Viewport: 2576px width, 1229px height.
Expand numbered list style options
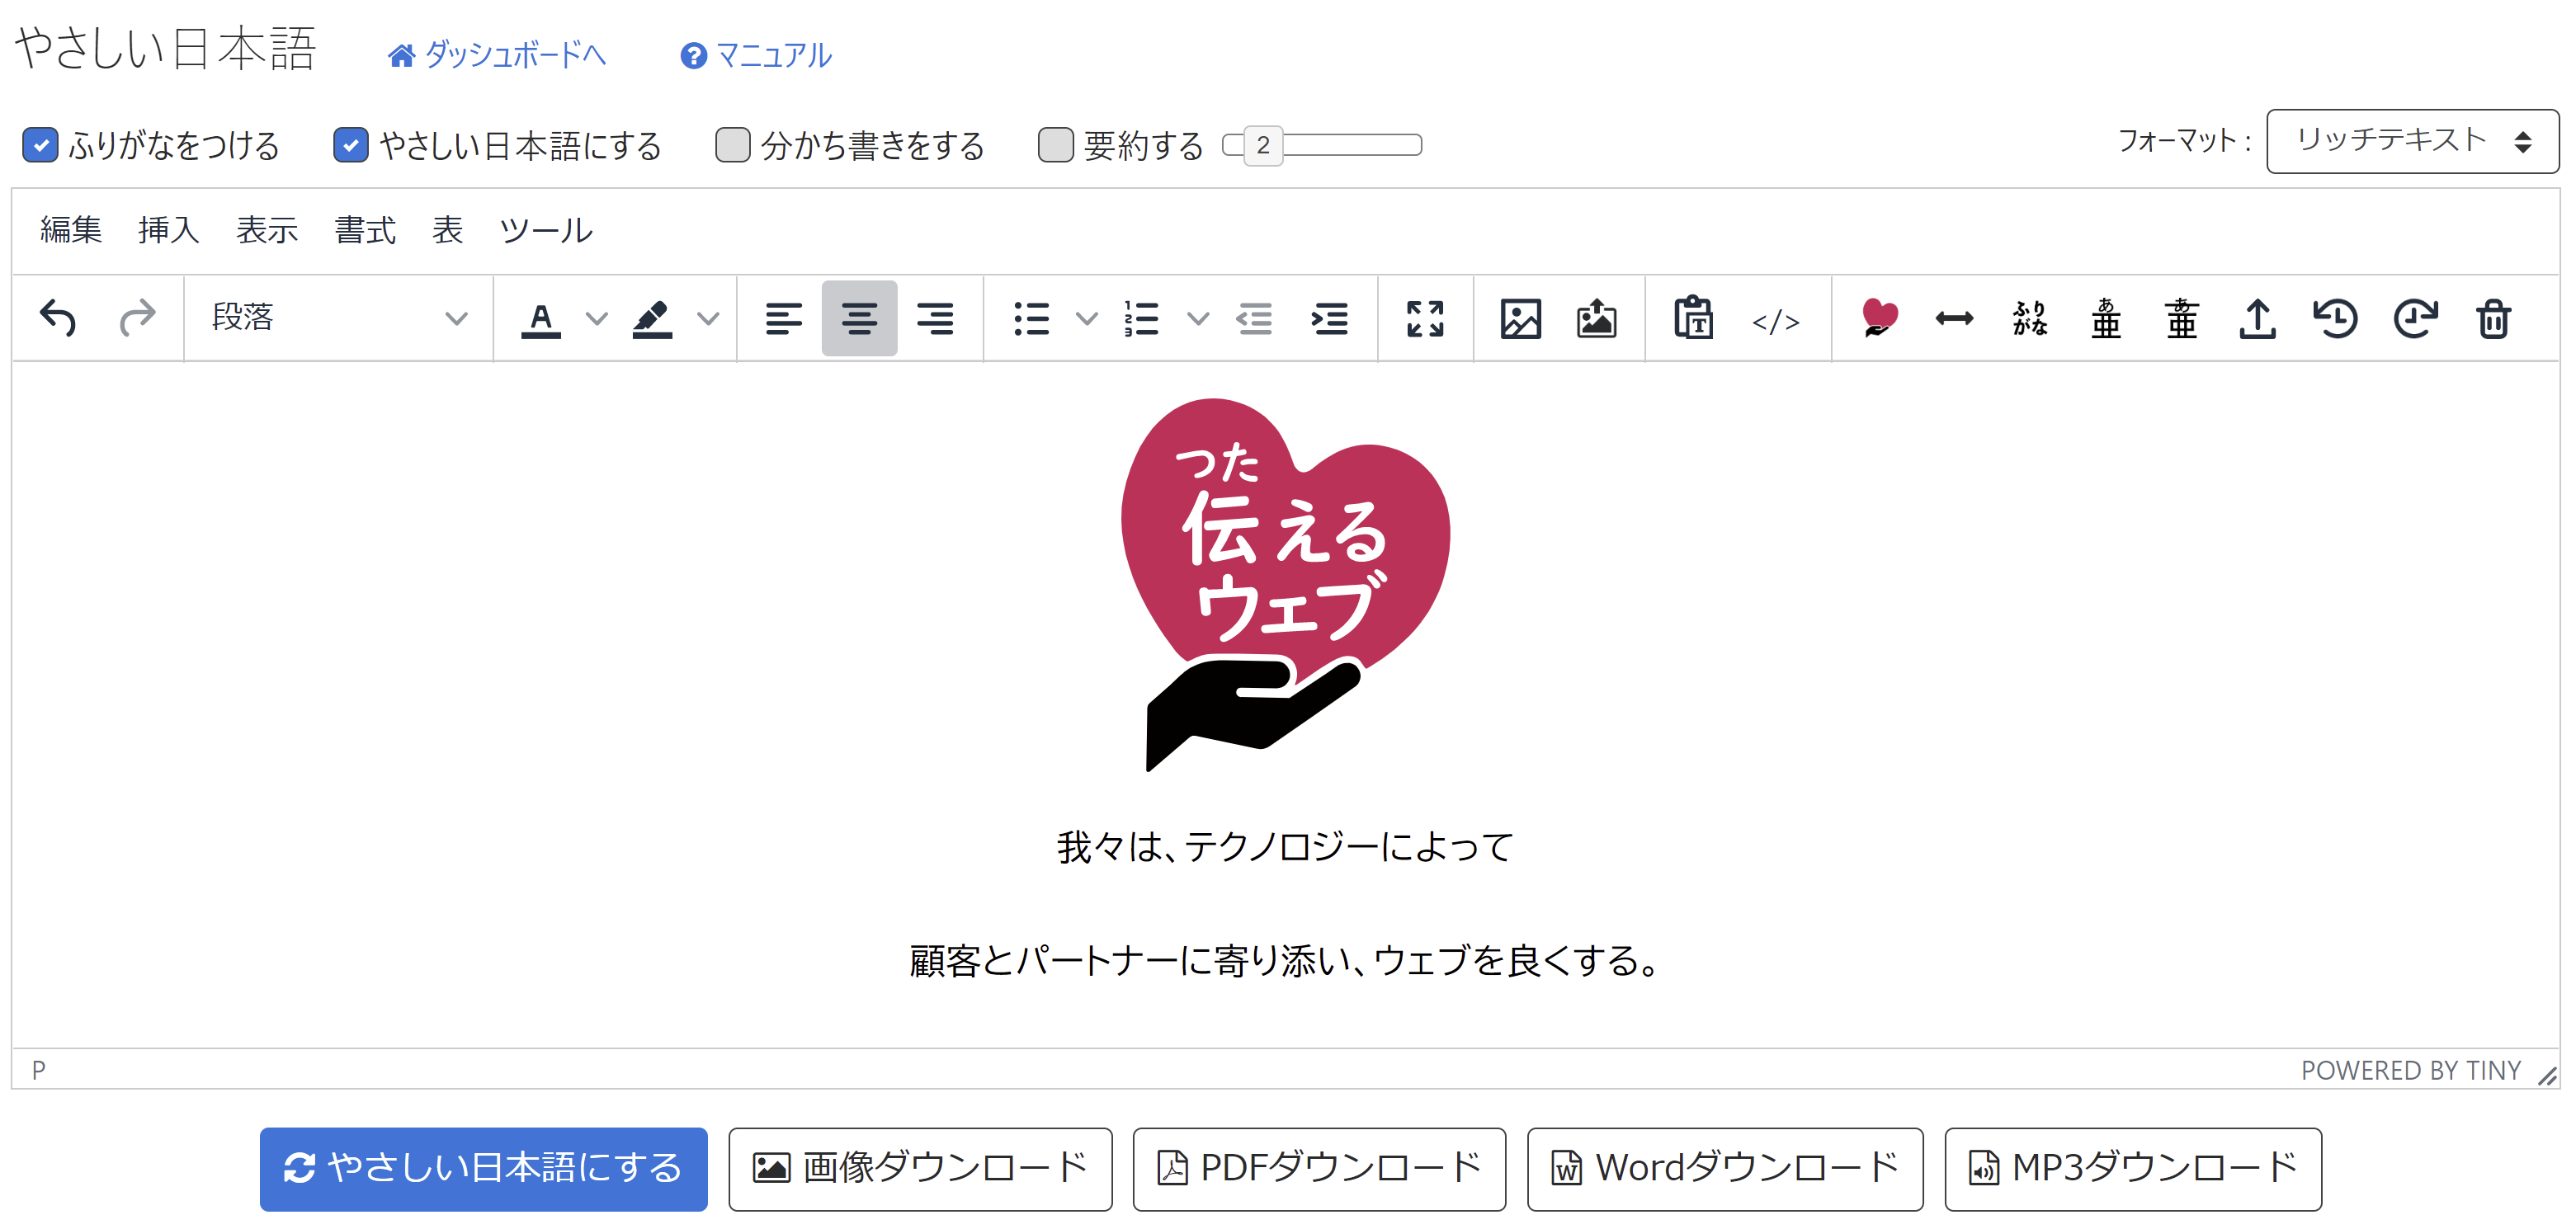pos(1197,319)
